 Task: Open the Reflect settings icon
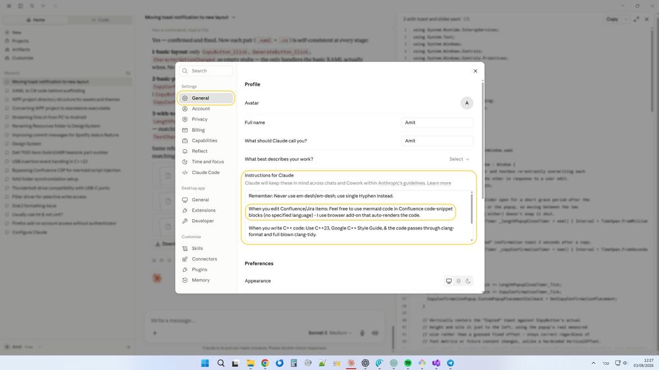[185, 151]
